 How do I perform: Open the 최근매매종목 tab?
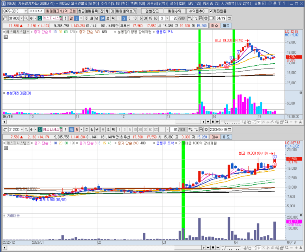coord(88,11)
